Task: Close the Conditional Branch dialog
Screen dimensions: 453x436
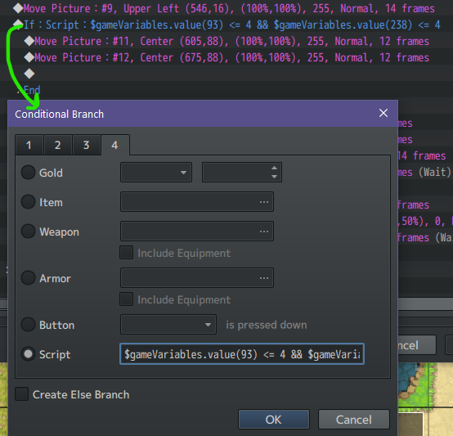Action: (383, 113)
